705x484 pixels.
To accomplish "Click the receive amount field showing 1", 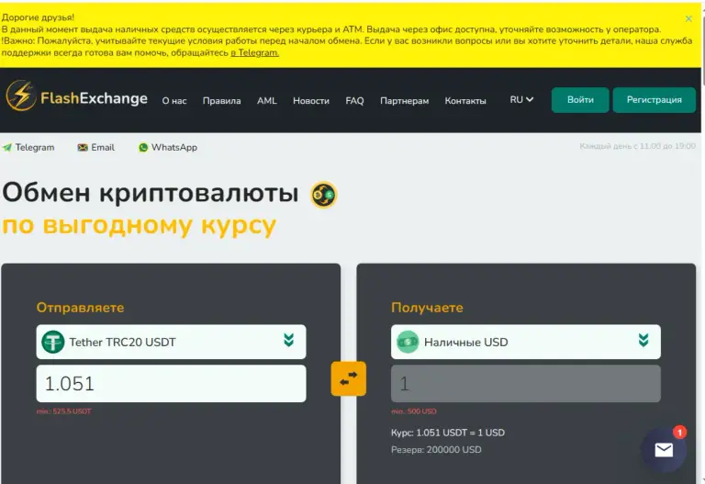I will point(526,384).
